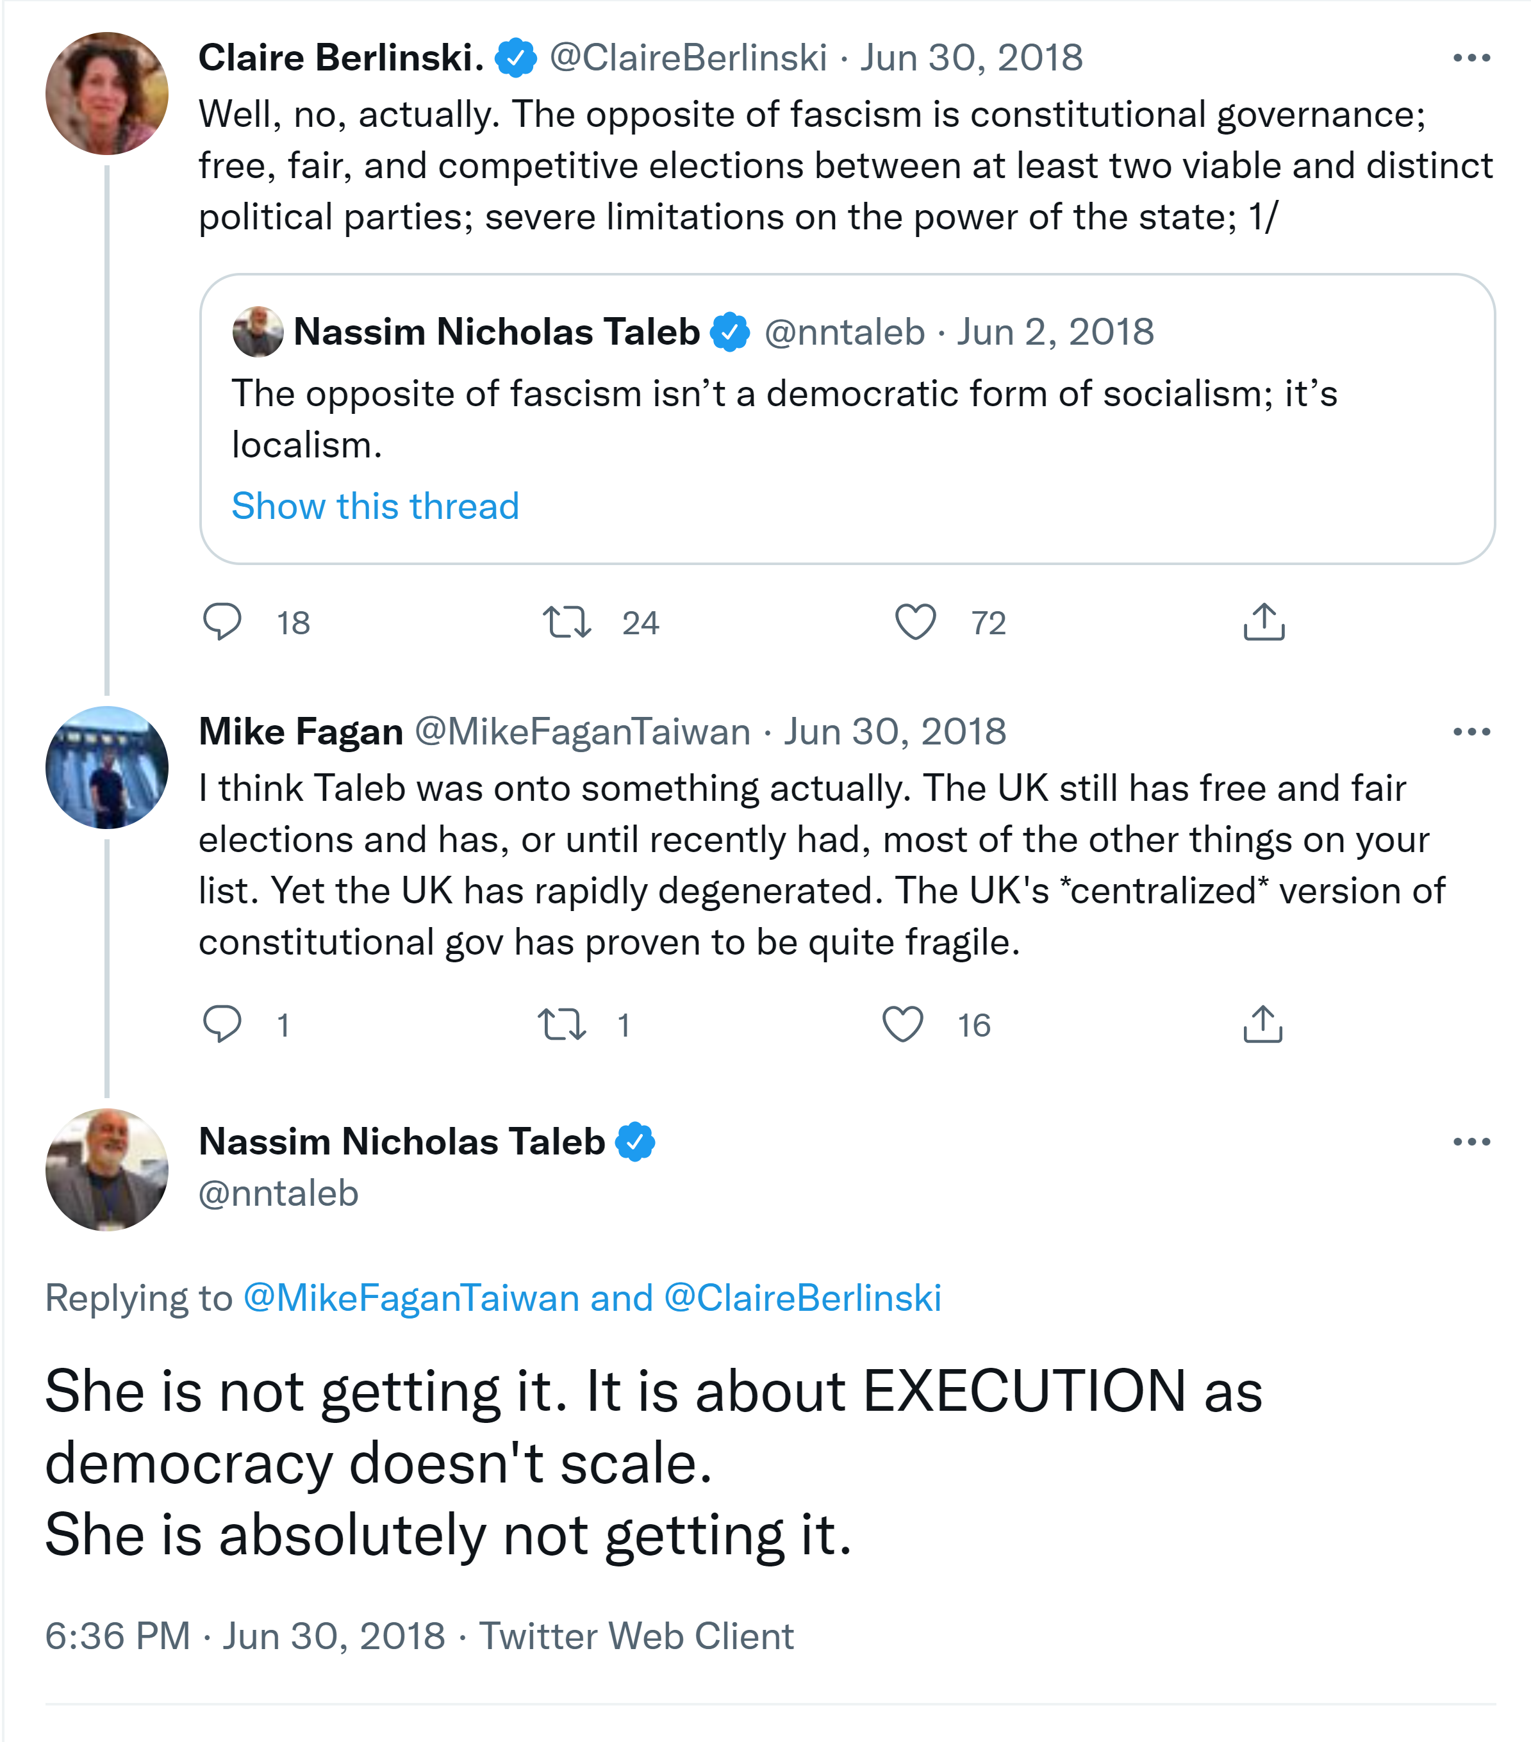Retweet Claire Berlinski's tweet

pos(567,621)
